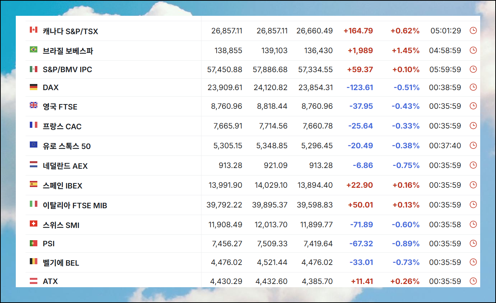Open the S&P/BMV IPC index link
Image resolution: width=496 pixels, height=303 pixels.
pyautogui.click(x=68, y=70)
